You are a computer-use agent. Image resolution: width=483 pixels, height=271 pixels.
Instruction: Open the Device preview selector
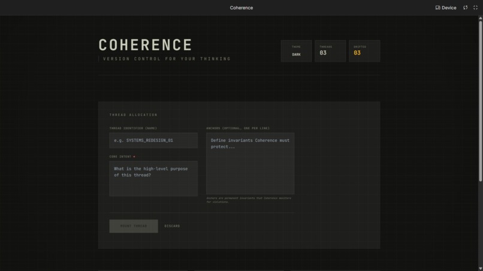pos(446,8)
